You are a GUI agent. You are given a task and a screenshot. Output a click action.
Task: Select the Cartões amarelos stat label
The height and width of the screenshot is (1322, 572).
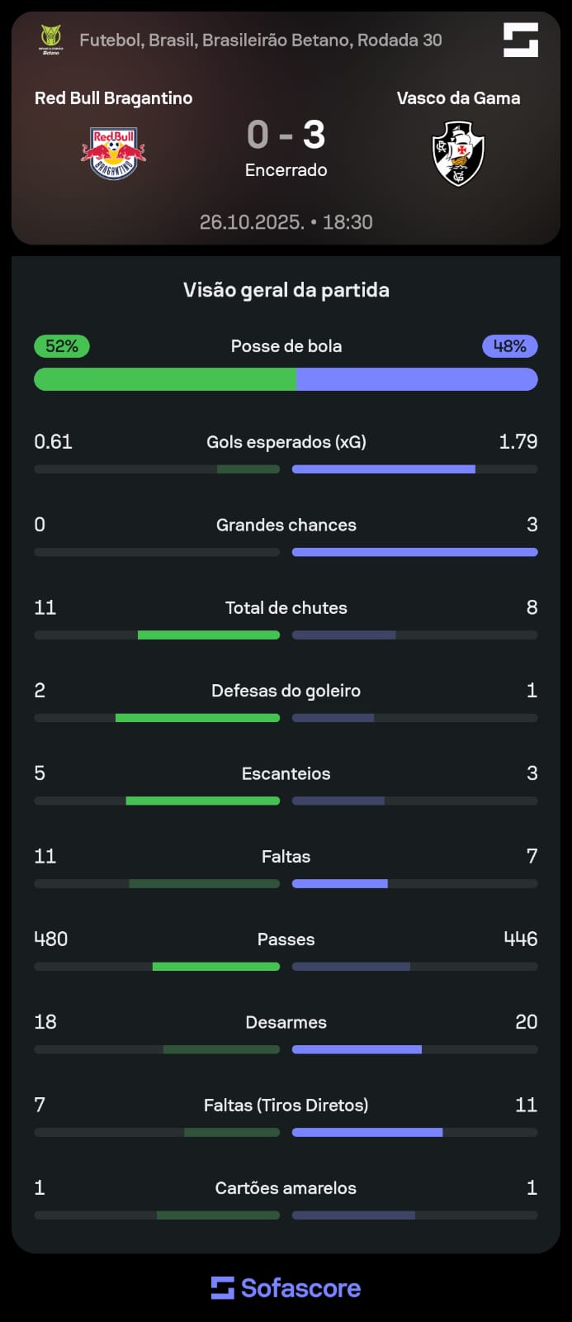286,1188
